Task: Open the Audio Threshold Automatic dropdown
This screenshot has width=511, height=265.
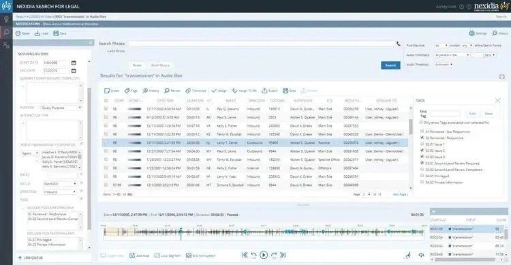Action: [x=444, y=65]
